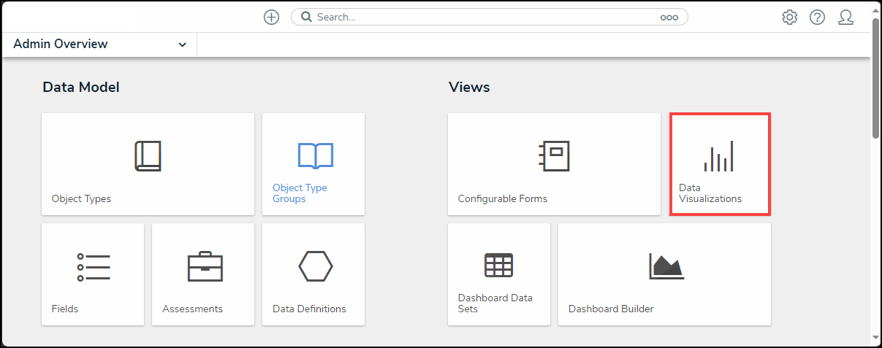
Task: Click the scrollbar down arrow
Action: (x=876, y=338)
